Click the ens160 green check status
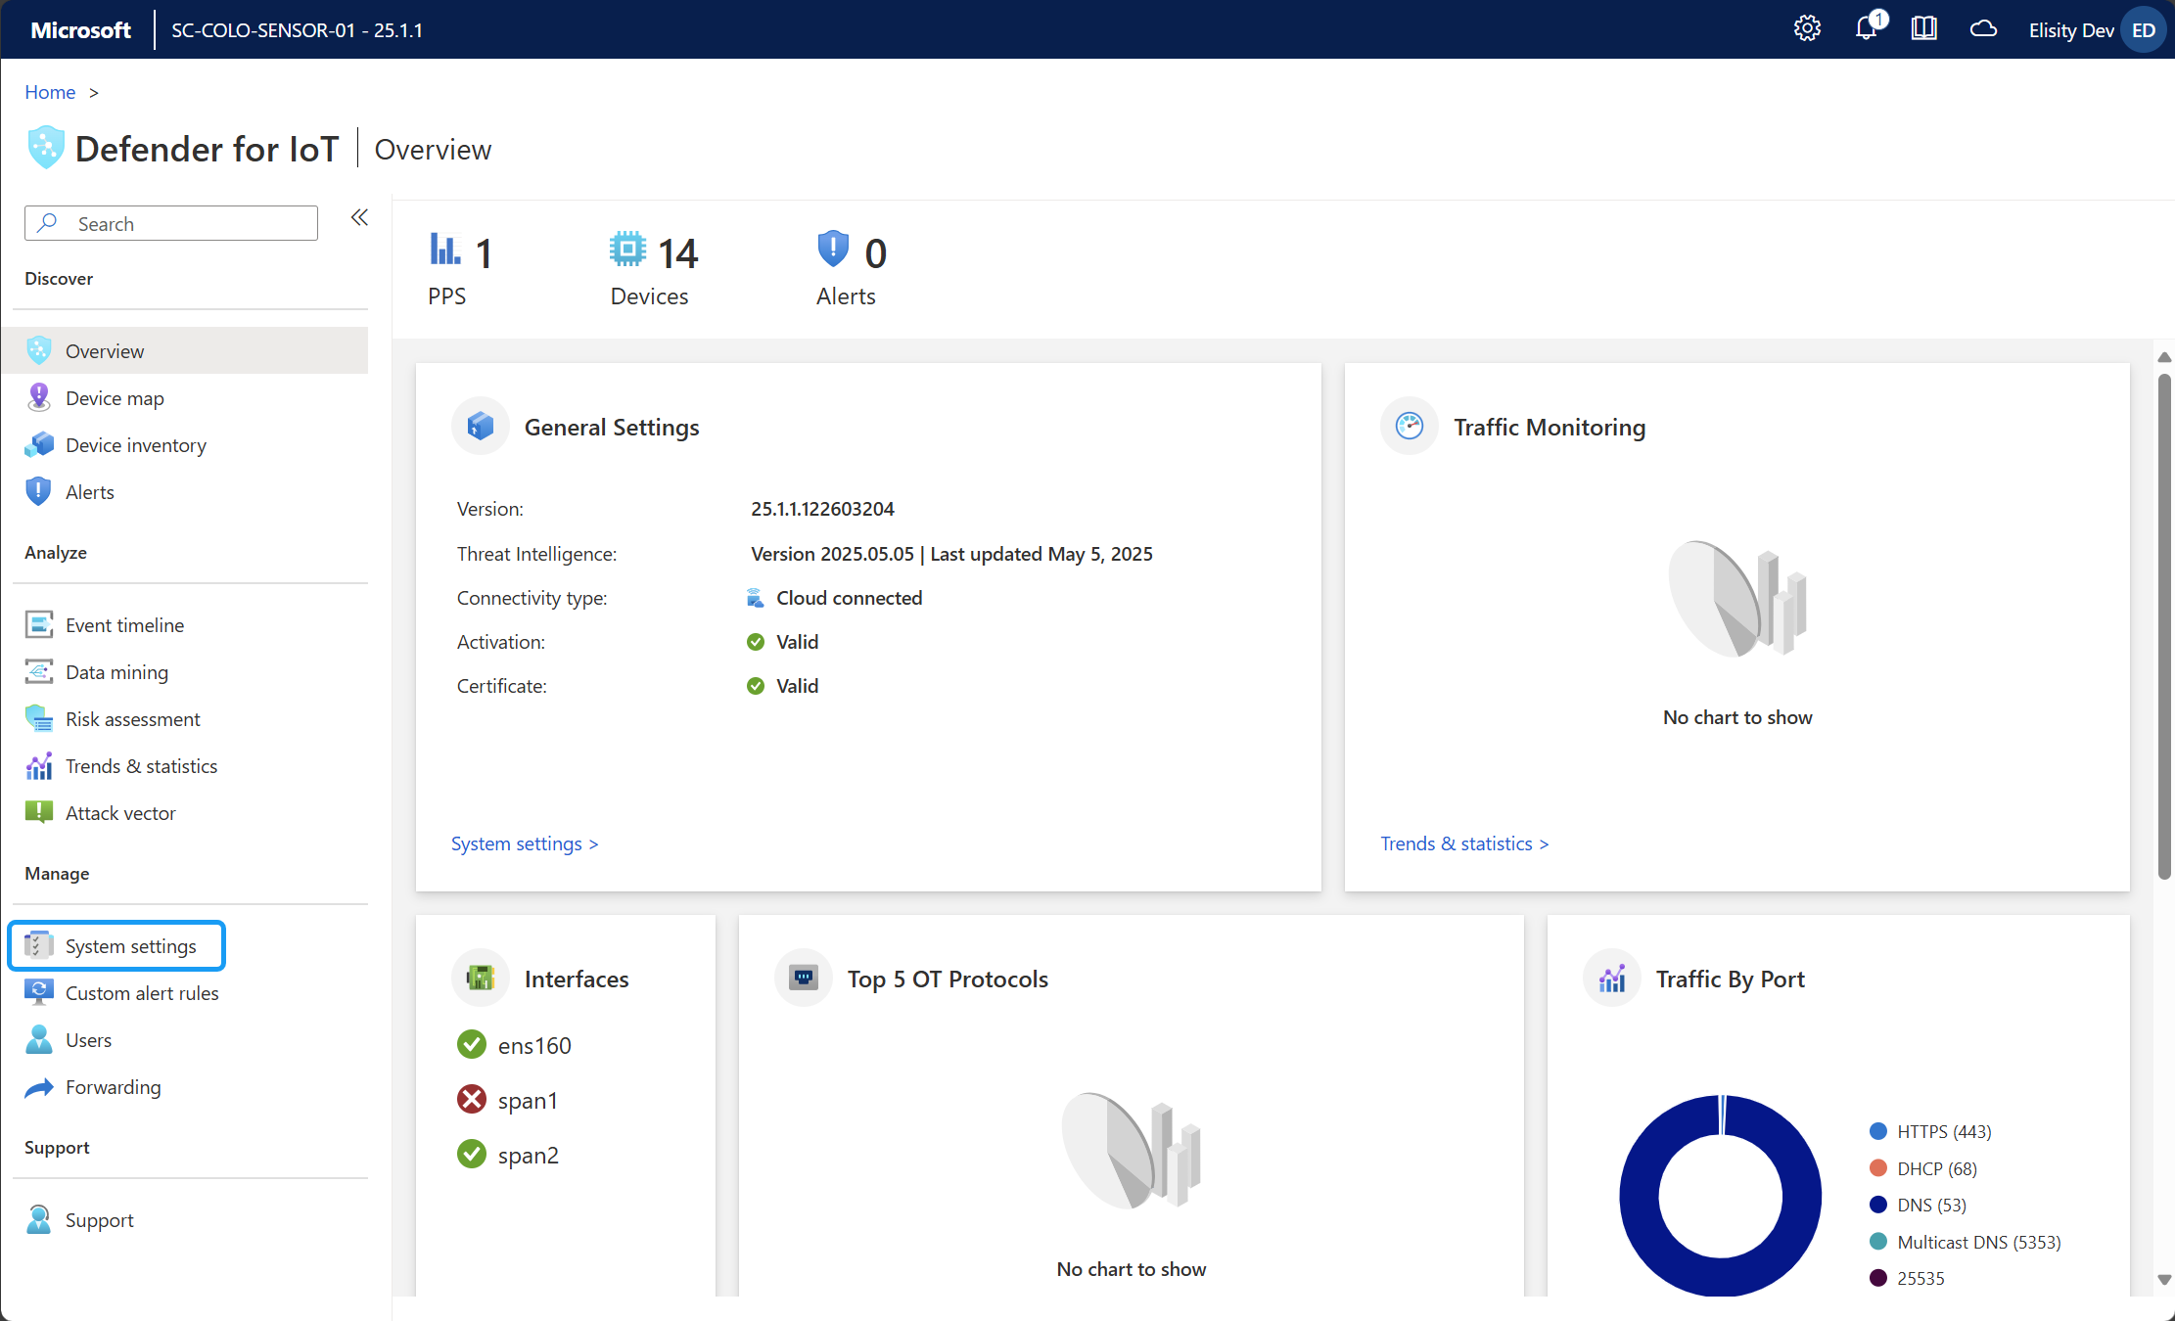The image size is (2175, 1321). click(x=472, y=1045)
